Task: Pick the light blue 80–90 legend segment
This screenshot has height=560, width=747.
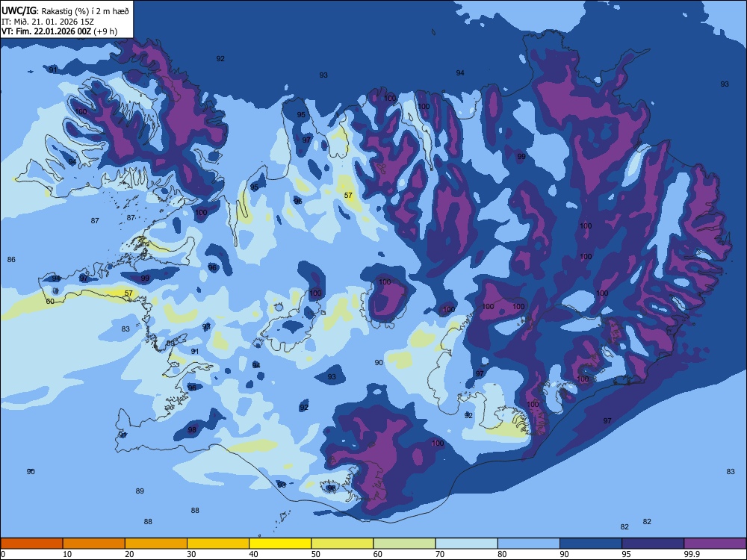Action: point(529,544)
